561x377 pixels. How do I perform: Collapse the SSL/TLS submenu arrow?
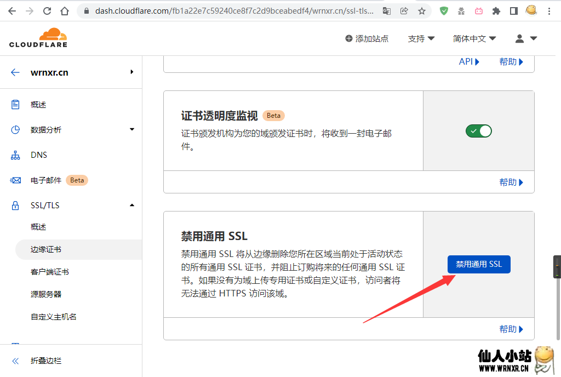coord(132,205)
